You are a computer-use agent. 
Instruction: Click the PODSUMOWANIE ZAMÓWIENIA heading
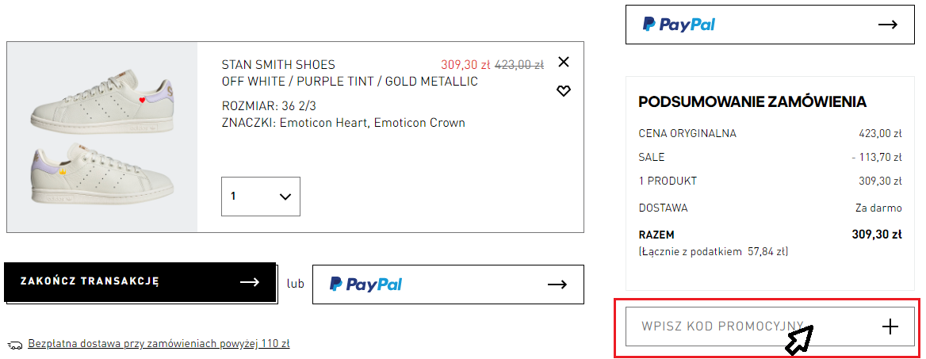coord(752,101)
